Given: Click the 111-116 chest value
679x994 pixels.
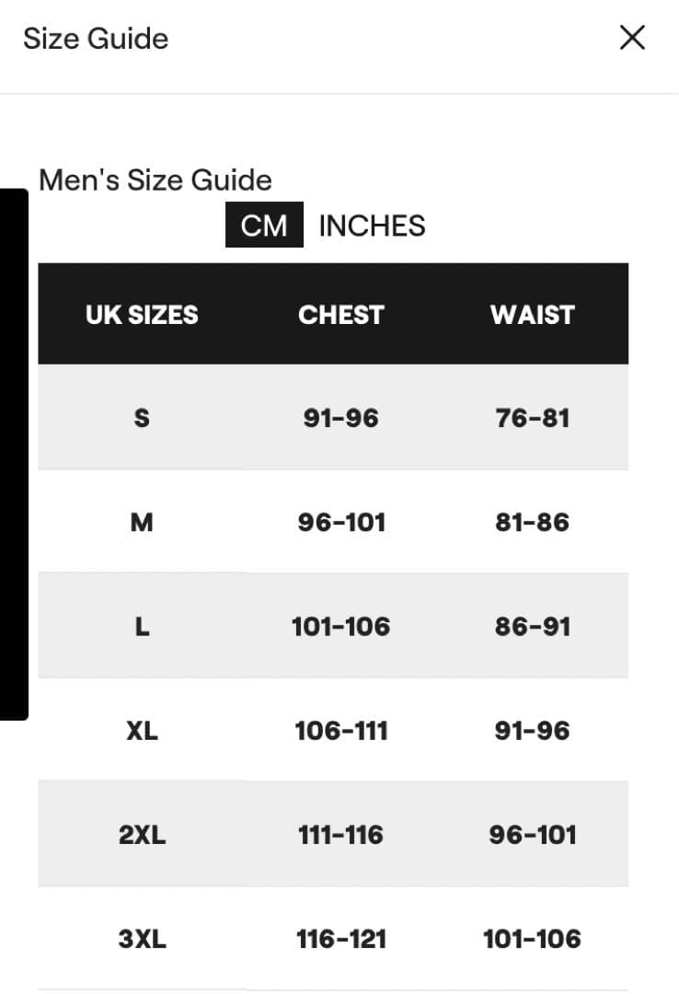Looking at the screenshot, I should click(x=340, y=835).
